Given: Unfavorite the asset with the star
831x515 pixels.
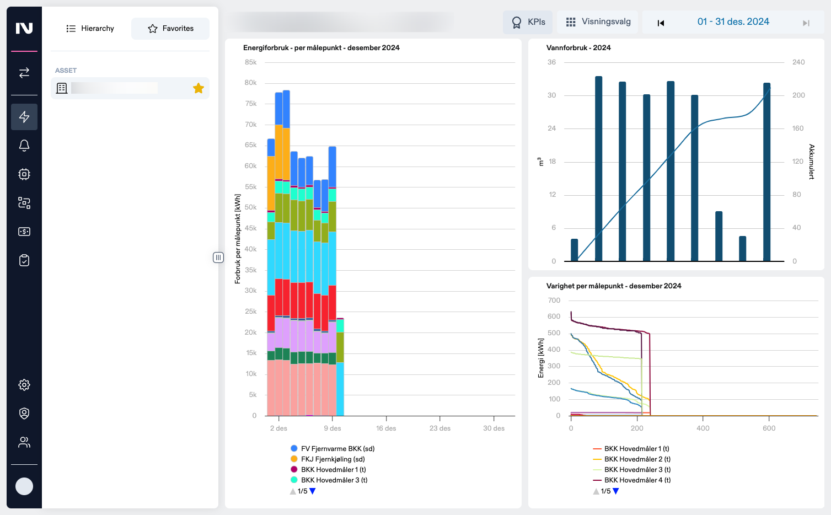Looking at the screenshot, I should (x=199, y=88).
